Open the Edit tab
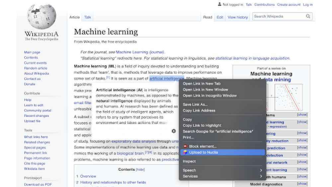The width and height of the screenshot is (332, 187). [220, 17]
